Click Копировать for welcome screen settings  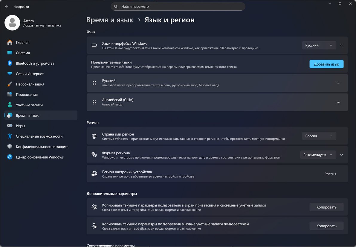pyautogui.click(x=326, y=207)
